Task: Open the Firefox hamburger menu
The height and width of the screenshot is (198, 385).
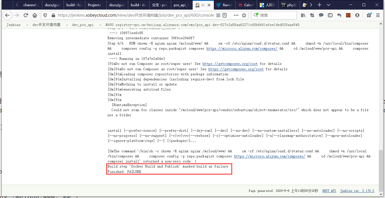Action: click(378, 15)
